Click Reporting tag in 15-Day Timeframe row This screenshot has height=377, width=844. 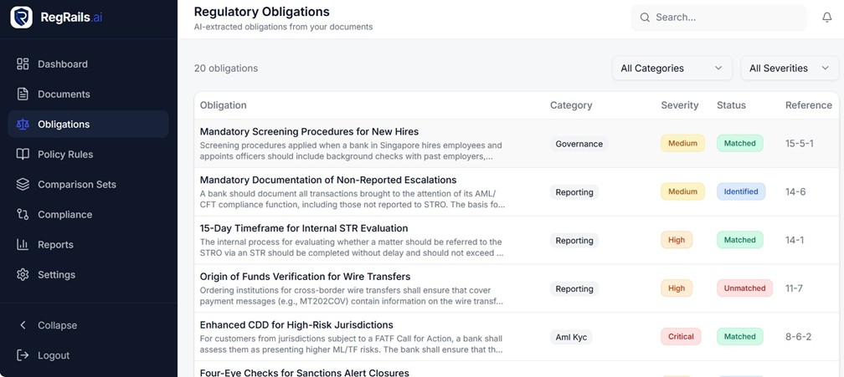(x=574, y=241)
